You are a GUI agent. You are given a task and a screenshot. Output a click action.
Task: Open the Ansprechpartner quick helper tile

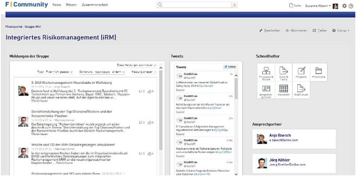point(266,90)
